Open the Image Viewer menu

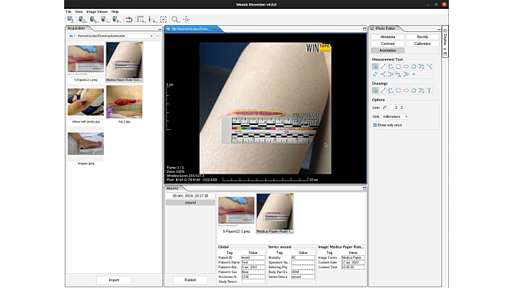(x=97, y=12)
